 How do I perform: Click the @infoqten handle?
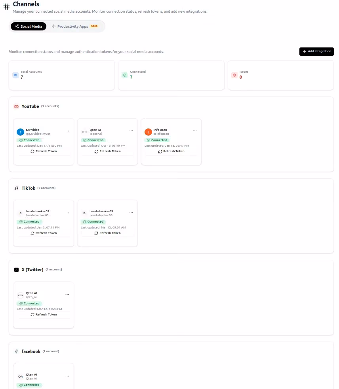[x=161, y=134]
